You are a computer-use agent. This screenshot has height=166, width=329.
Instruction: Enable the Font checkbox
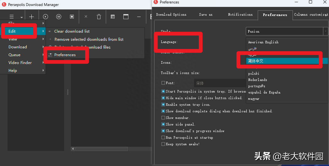click(163, 83)
